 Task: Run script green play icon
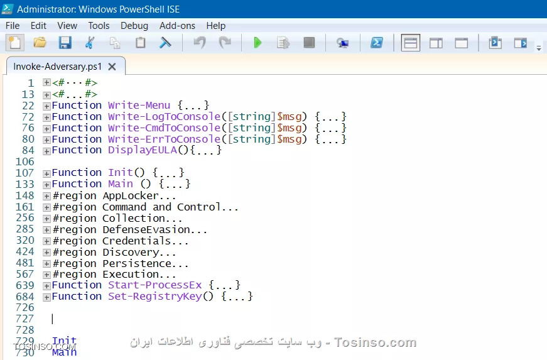click(258, 43)
